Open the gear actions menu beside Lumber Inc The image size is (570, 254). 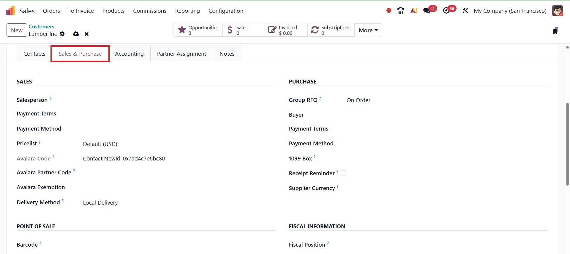(62, 34)
